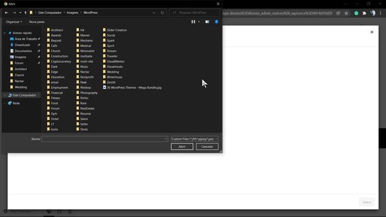The height and width of the screenshot is (217, 386).
Task: Open the Grammarly extension icon in browser
Action: [x=356, y=13]
